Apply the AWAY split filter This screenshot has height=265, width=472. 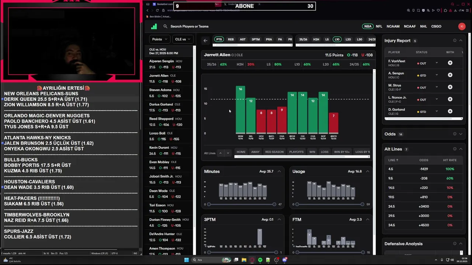point(256,152)
